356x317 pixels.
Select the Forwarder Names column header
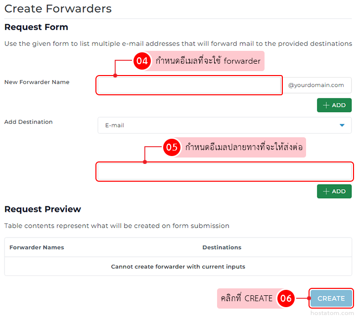coord(37,247)
